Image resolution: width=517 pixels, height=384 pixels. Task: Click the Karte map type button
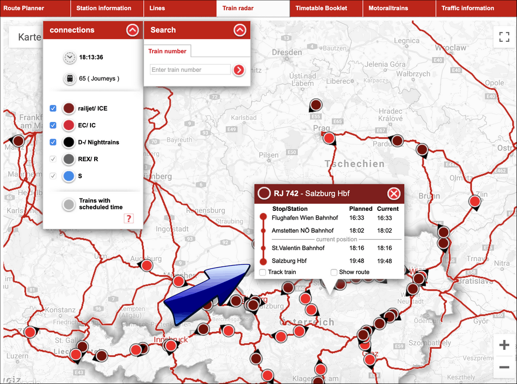pyautogui.click(x=26, y=37)
